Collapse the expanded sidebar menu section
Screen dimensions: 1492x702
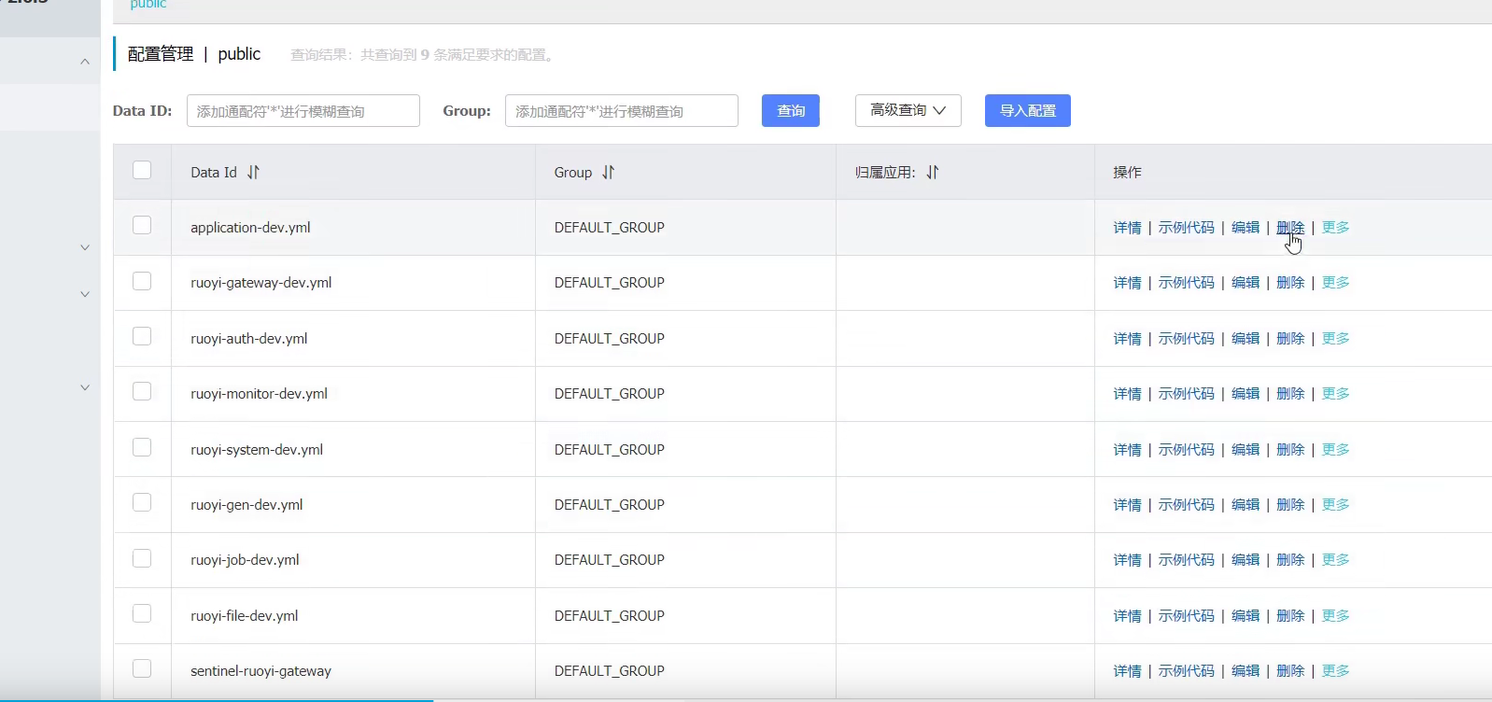pos(85,62)
